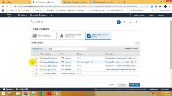Open File Explorer from the taskbar

pyautogui.click(x=18, y=94)
